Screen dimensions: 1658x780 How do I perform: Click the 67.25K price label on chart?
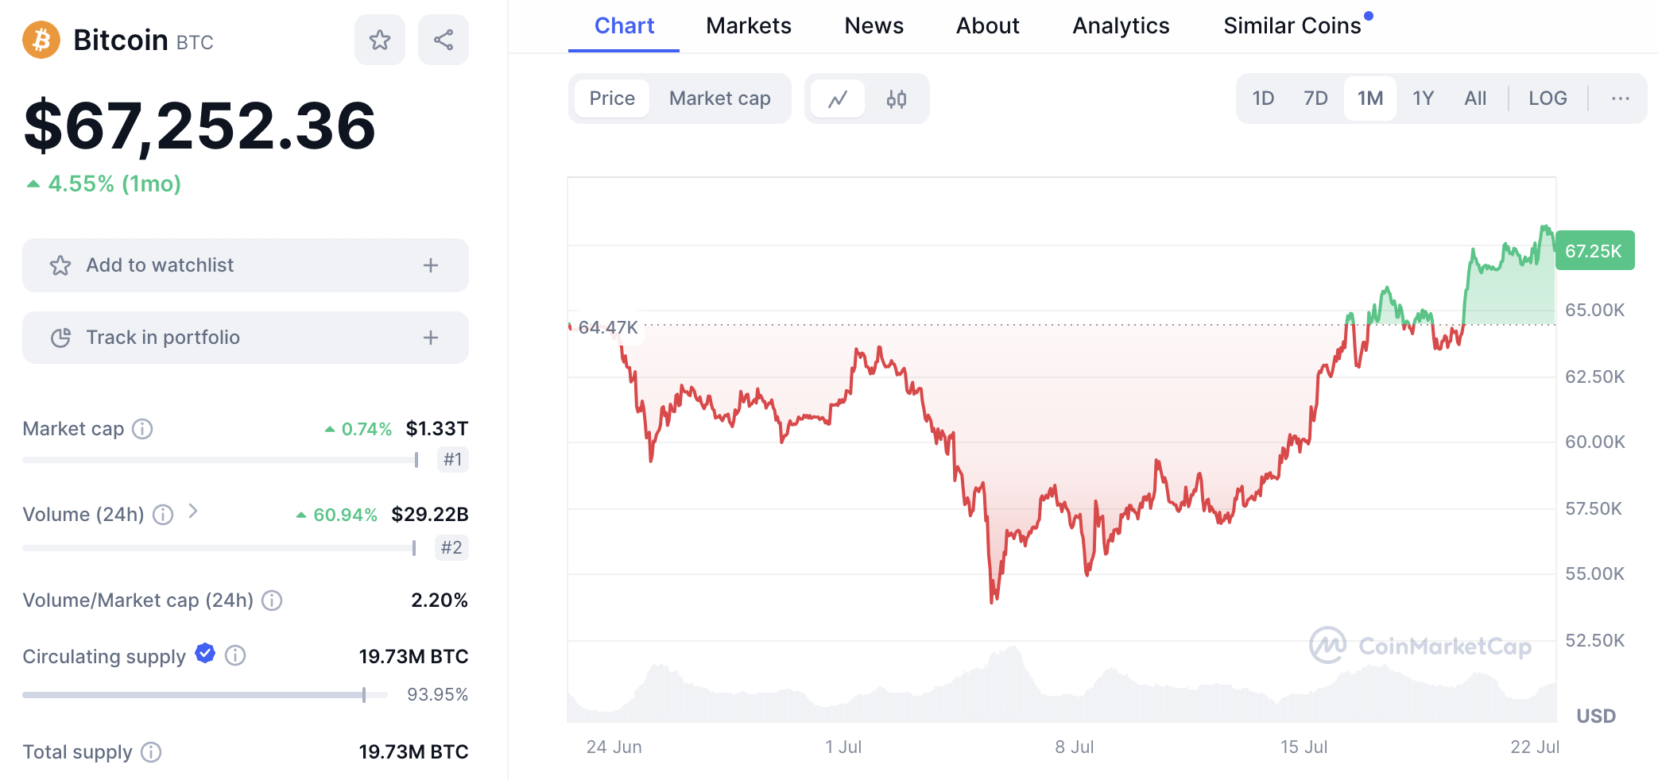click(1594, 249)
